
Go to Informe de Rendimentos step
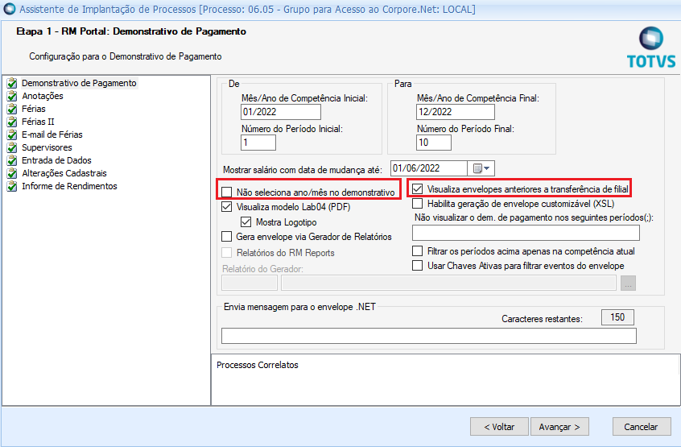coord(69,186)
